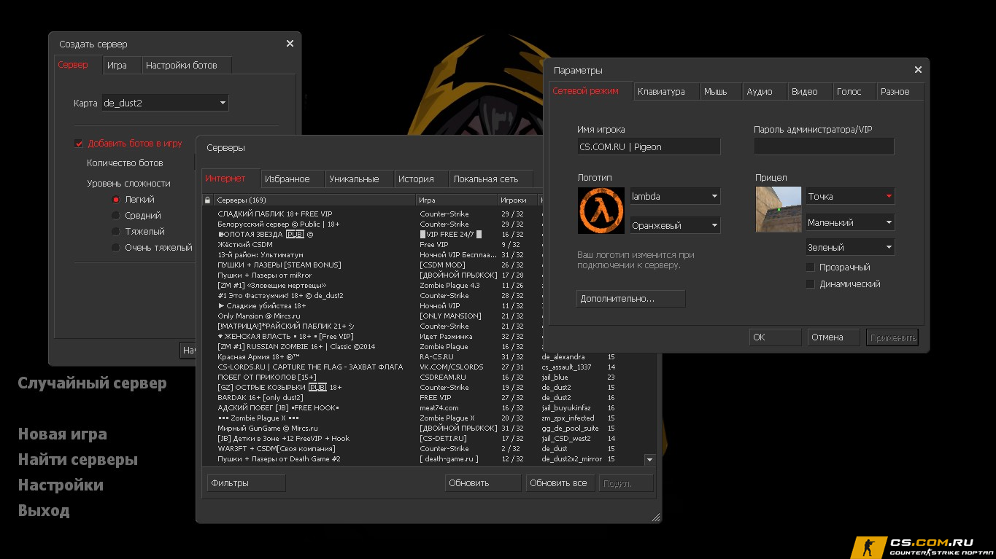Select the Средний difficulty radio button
This screenshot has height=559, width=996.
[115, 216]
